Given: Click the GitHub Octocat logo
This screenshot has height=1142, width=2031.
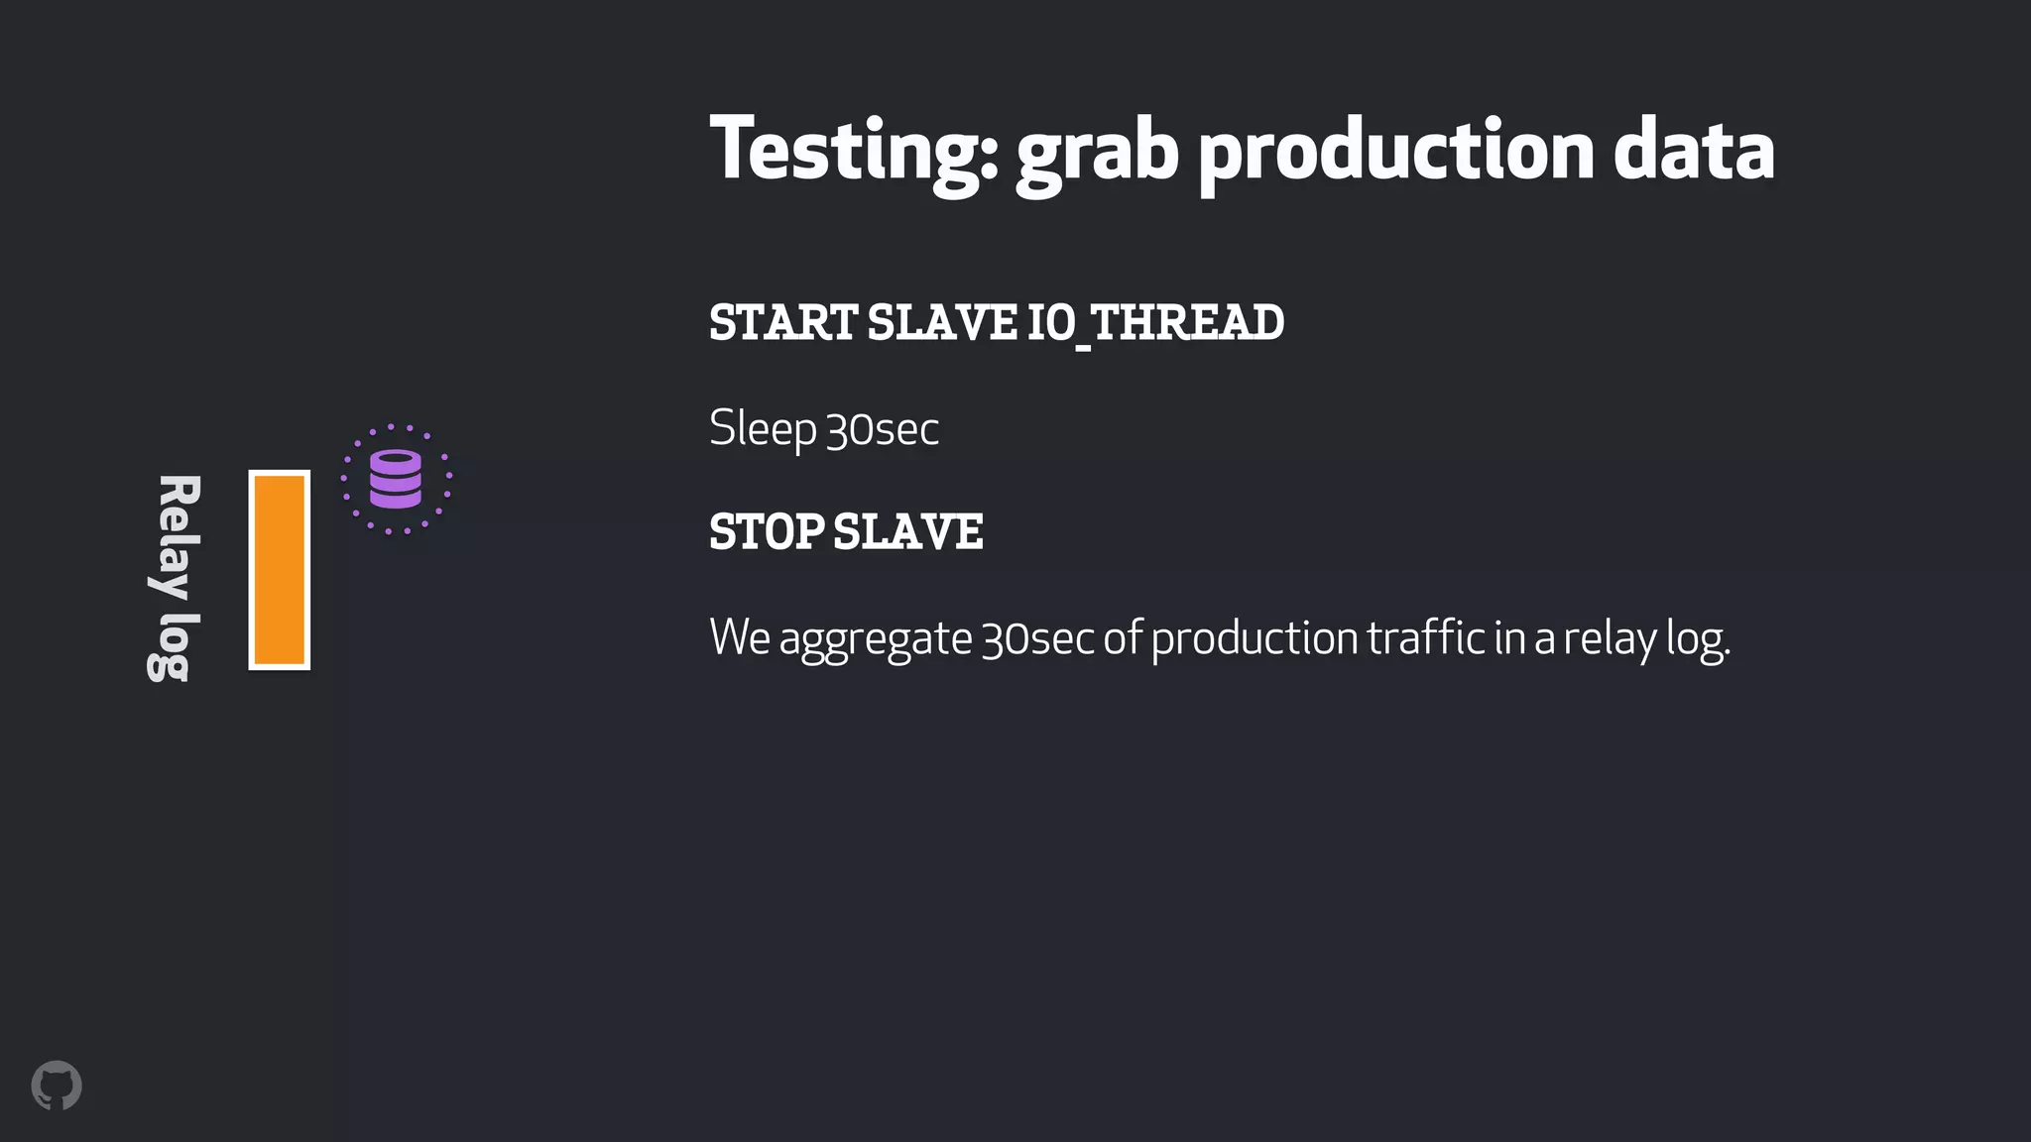Looking at the screenshot, I should click(57, 1085).
